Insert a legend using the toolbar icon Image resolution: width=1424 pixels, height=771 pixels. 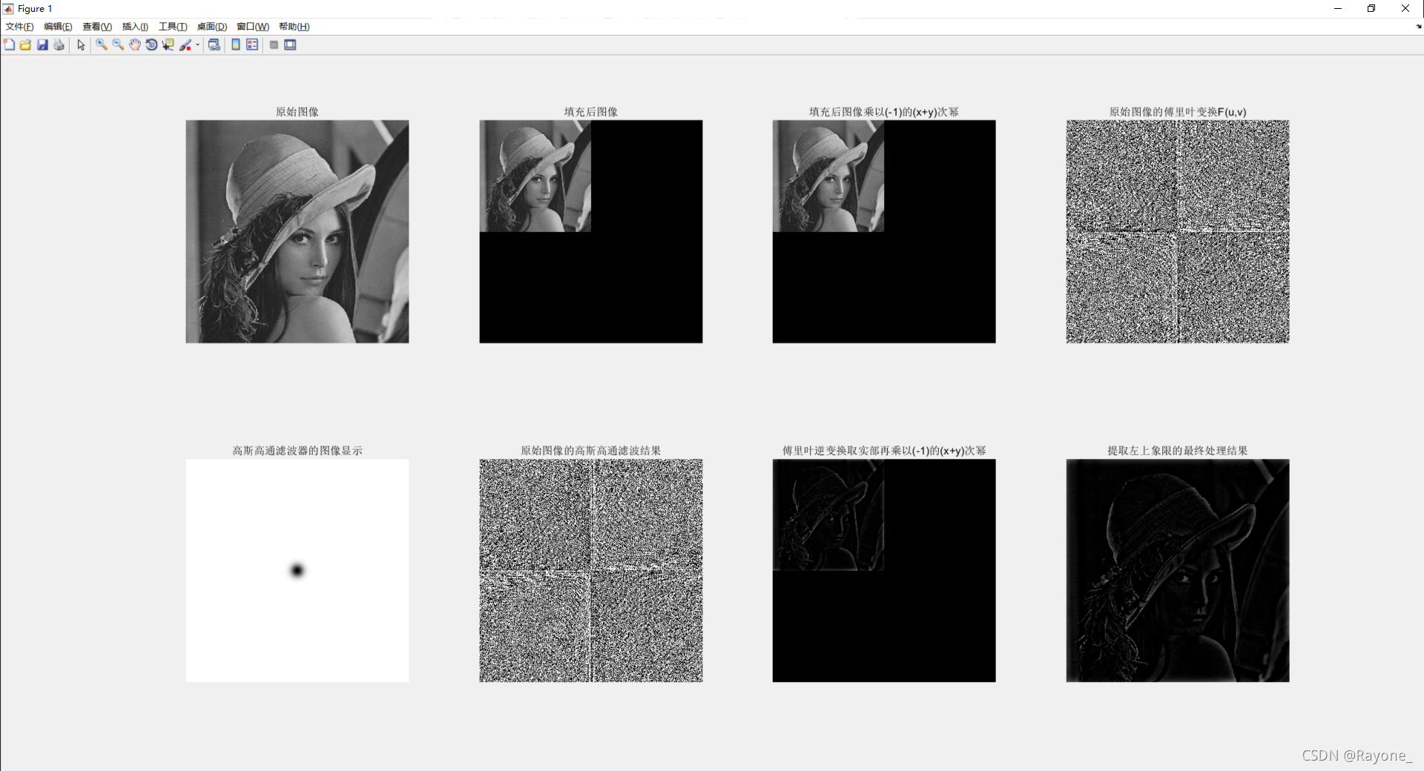coord(252,45)
